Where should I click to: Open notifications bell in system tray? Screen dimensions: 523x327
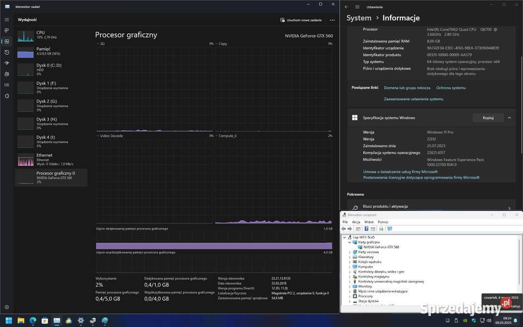516,320
